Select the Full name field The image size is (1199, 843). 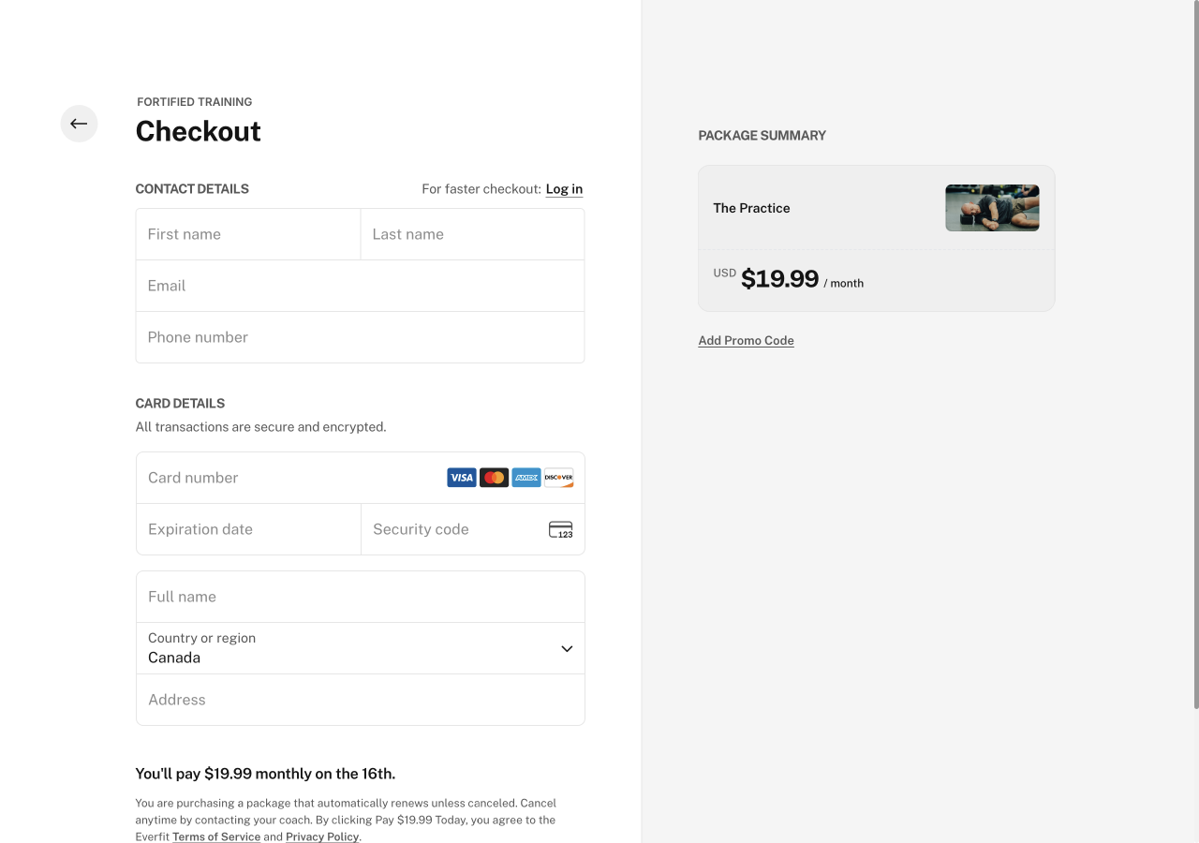click(361, 597)
